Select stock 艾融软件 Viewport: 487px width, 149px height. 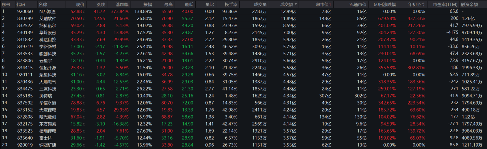48,18
